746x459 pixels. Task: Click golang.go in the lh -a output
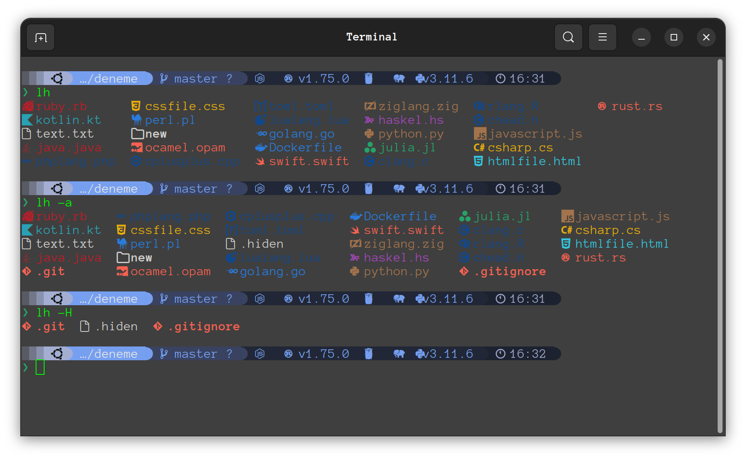[x=273, y=272]
